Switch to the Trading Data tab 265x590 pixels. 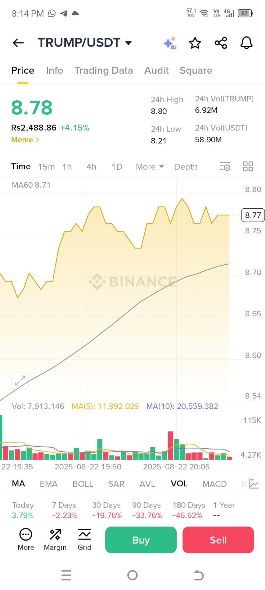[x=103, y=70]
